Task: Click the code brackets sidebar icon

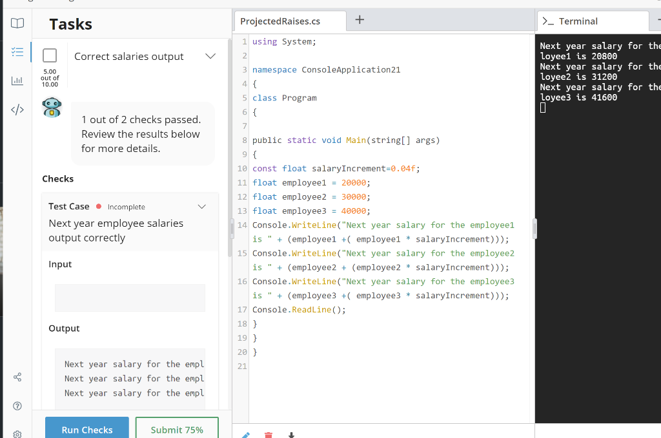Action: click(x=17, y=110)
